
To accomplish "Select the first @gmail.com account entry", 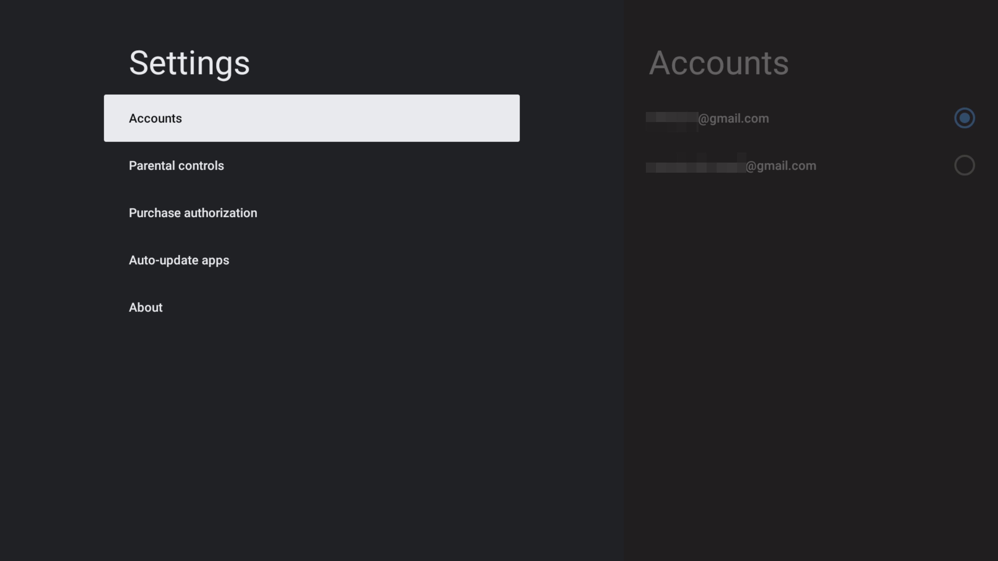I will 736,118.
